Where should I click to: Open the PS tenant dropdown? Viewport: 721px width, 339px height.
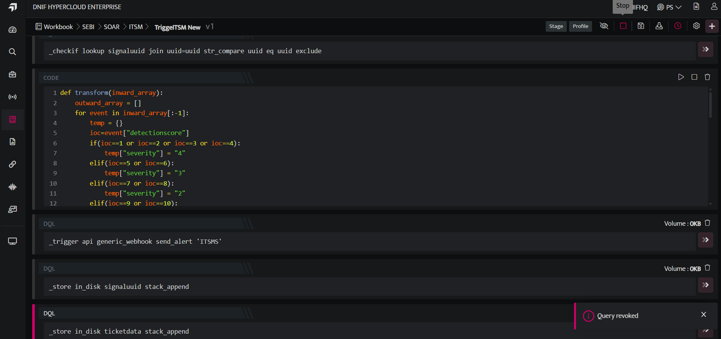click(669, 7)
